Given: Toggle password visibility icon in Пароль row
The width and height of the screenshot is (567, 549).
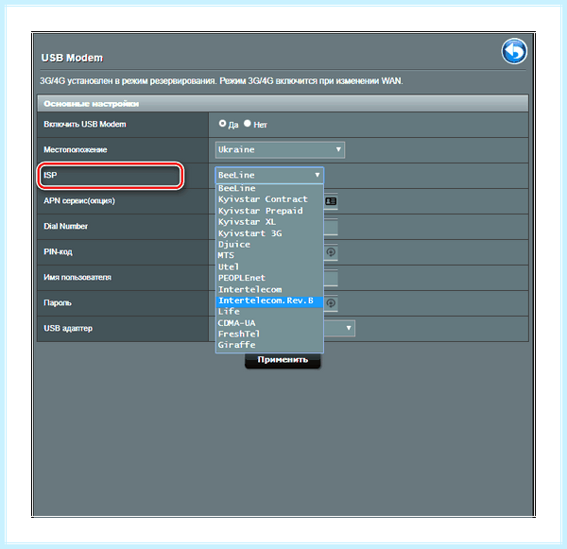Looking at the screenshot, I should pos(331,303).
